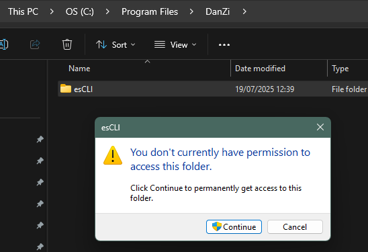Click Cancel in the esCLI dialog
Screen dimensions: 368x252
point(295,226)
